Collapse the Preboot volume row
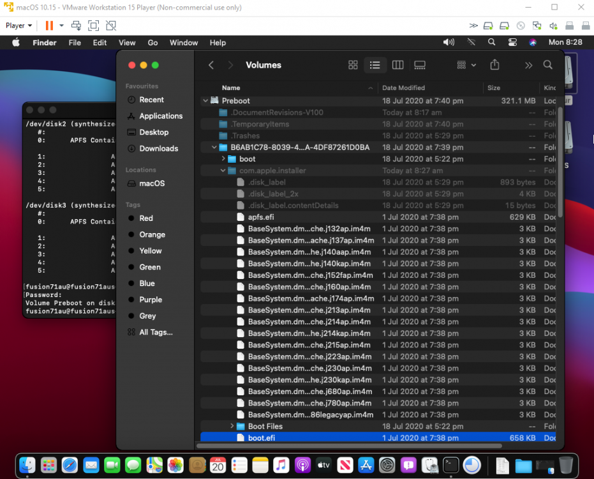 tap(205, 101)
